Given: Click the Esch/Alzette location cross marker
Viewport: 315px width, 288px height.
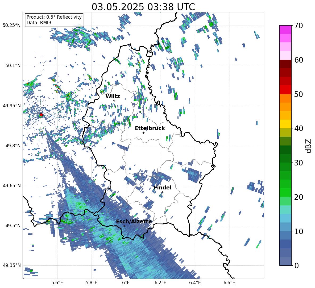Looking at the screenshot, I should 124,226.
